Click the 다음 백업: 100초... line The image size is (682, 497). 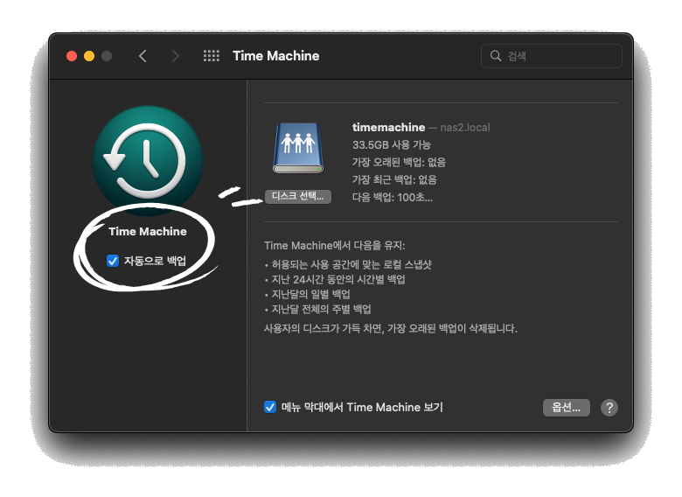tap(393, 197)
